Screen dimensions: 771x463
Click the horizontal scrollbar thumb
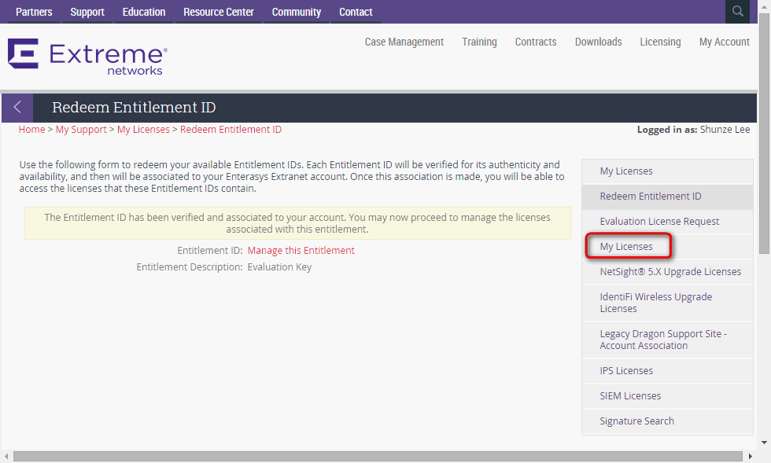pos(378,457)
